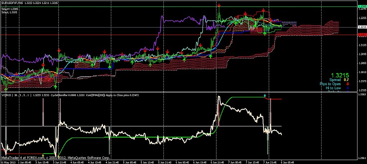Click the 1.2975 price axis label

(x=362, y=81)
